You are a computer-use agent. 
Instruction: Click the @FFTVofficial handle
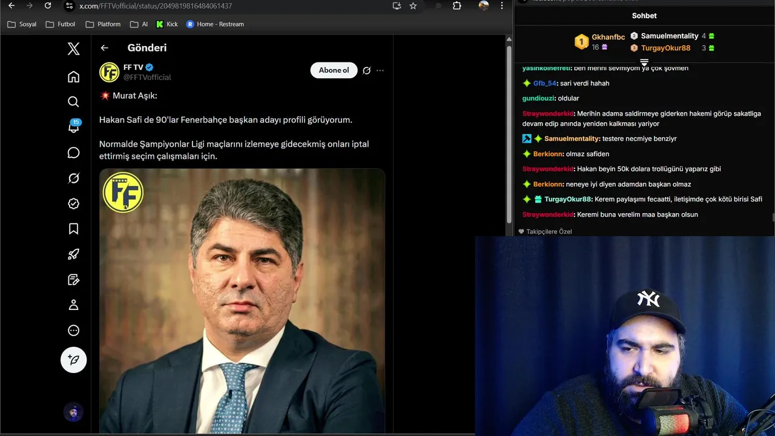coord(147,78)
